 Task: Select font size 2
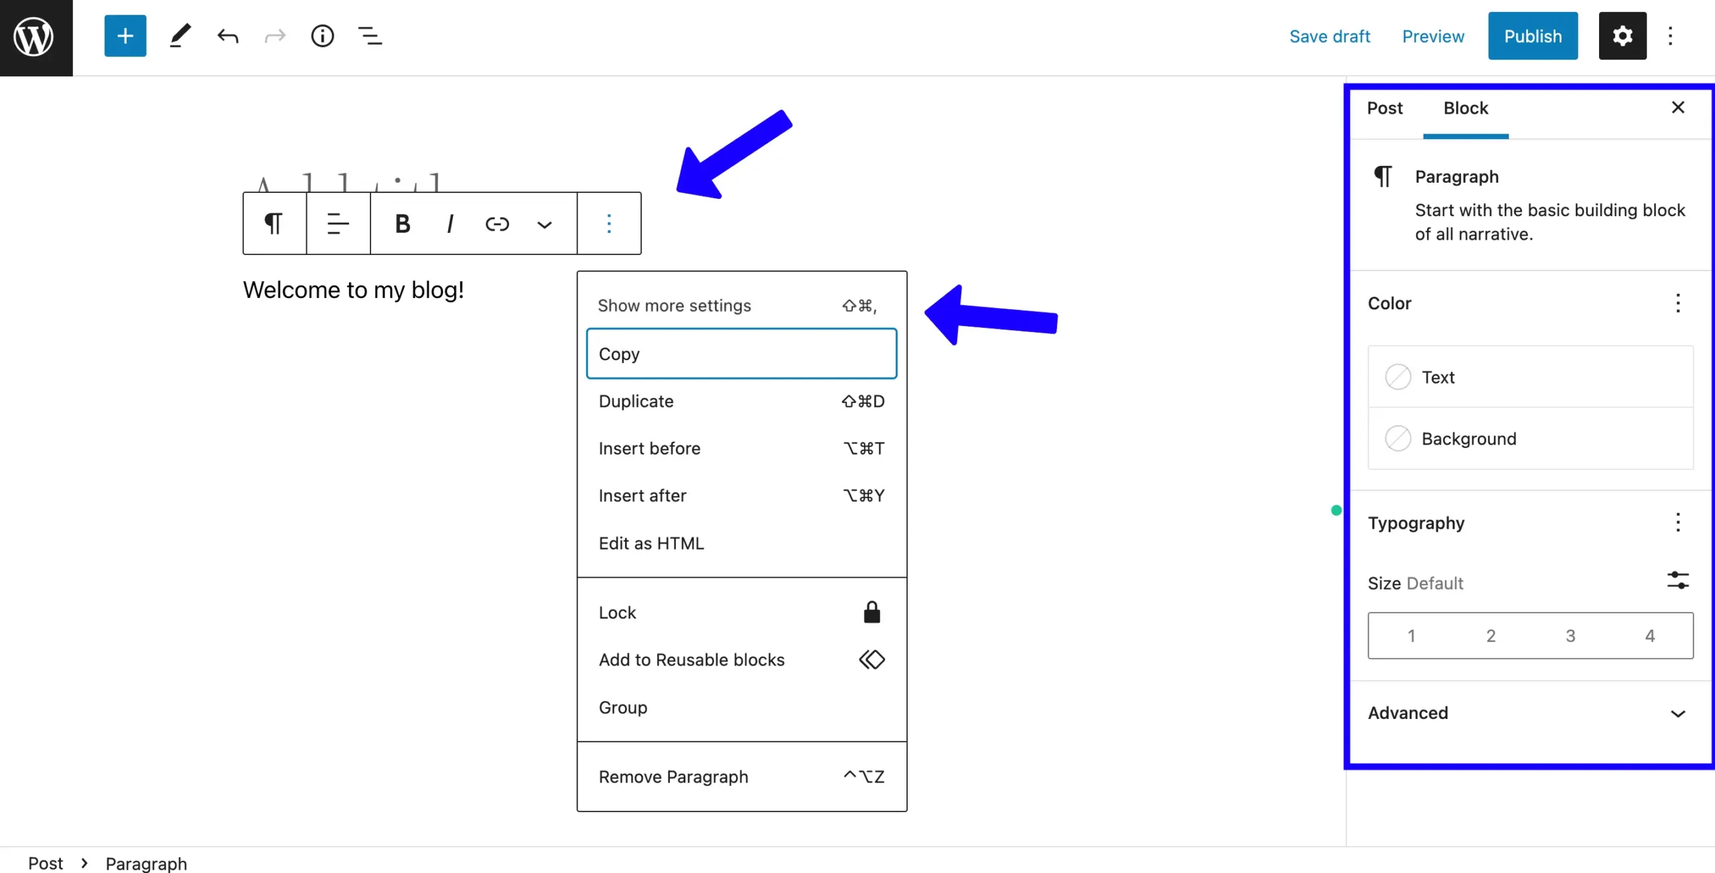tap(1491, 635)
